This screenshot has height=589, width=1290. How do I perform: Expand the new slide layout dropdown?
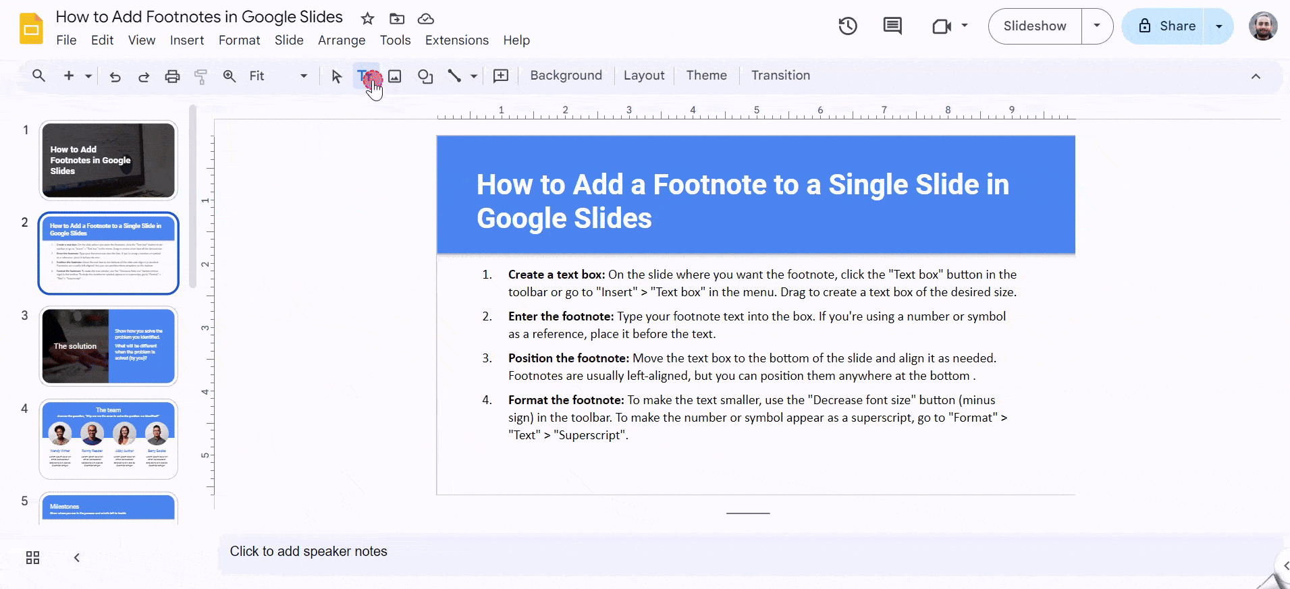coord(88,76)
